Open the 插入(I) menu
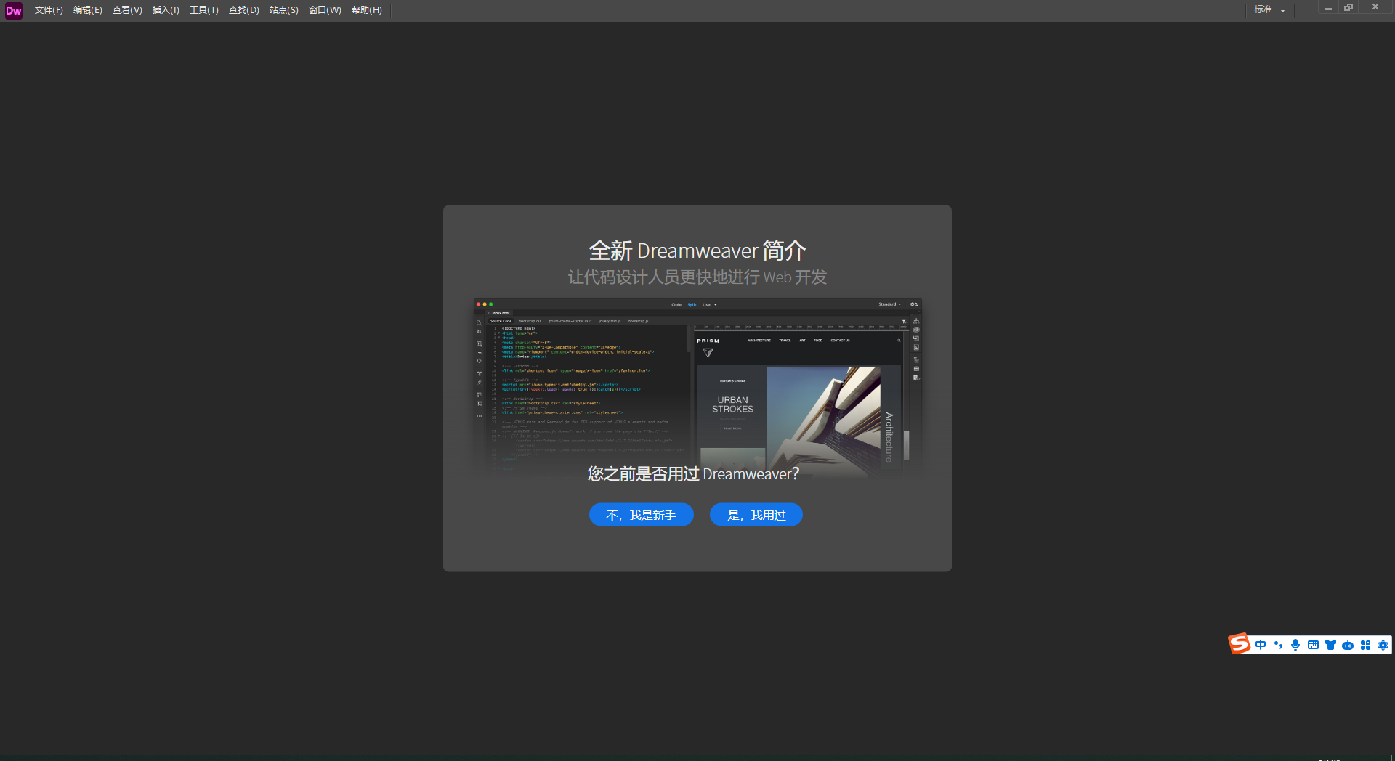This screenshot has width=1395, height=761. (166, 10)
